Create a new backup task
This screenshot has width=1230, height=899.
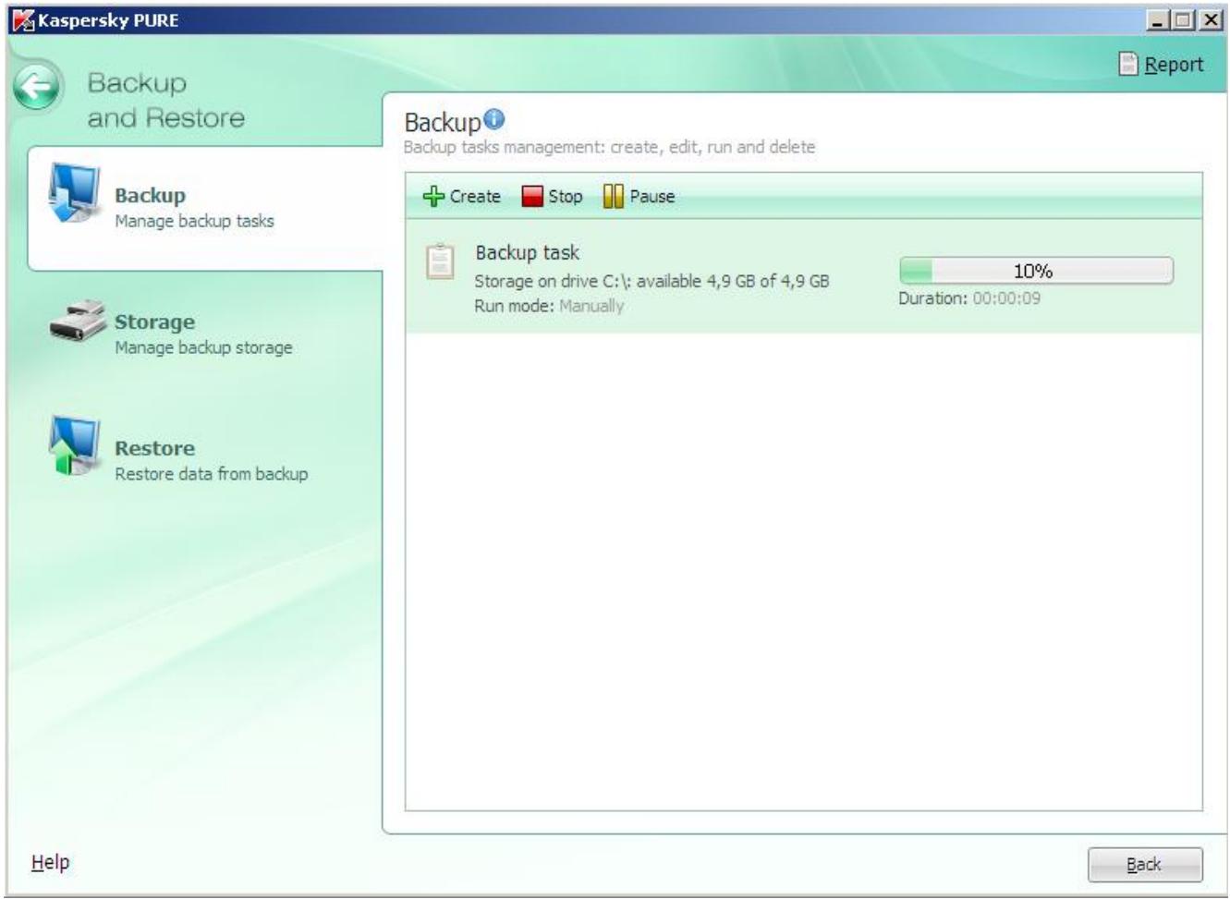click(x=462, y=196)
